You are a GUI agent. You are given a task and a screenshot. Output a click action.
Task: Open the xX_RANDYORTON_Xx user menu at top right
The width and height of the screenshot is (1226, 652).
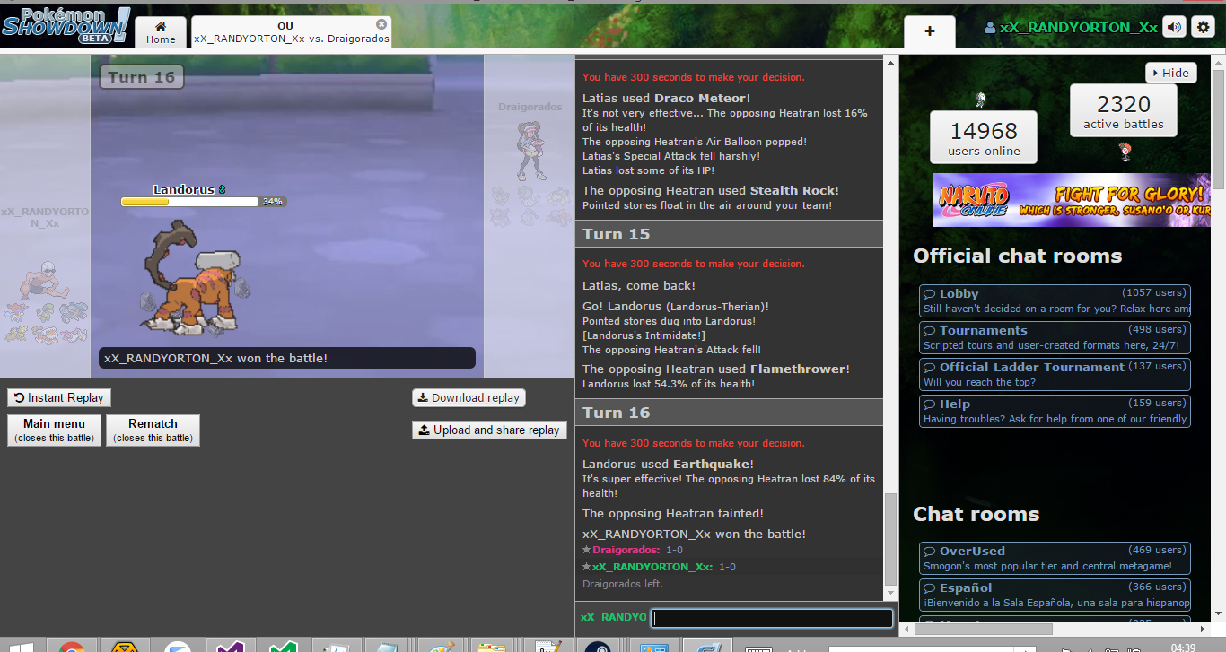click(1071, 27)
